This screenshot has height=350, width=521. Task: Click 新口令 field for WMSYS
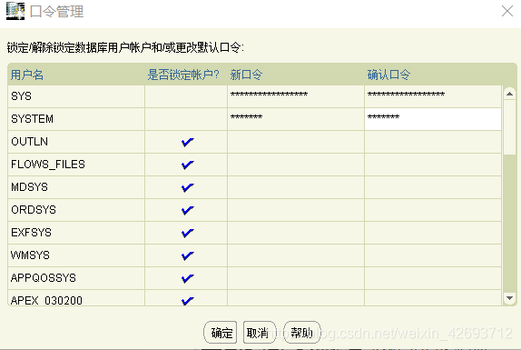coord(296,255)
